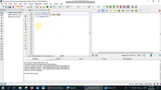
Task: Open Bandicam from the taskbar
Action: [x=56, y=88]
